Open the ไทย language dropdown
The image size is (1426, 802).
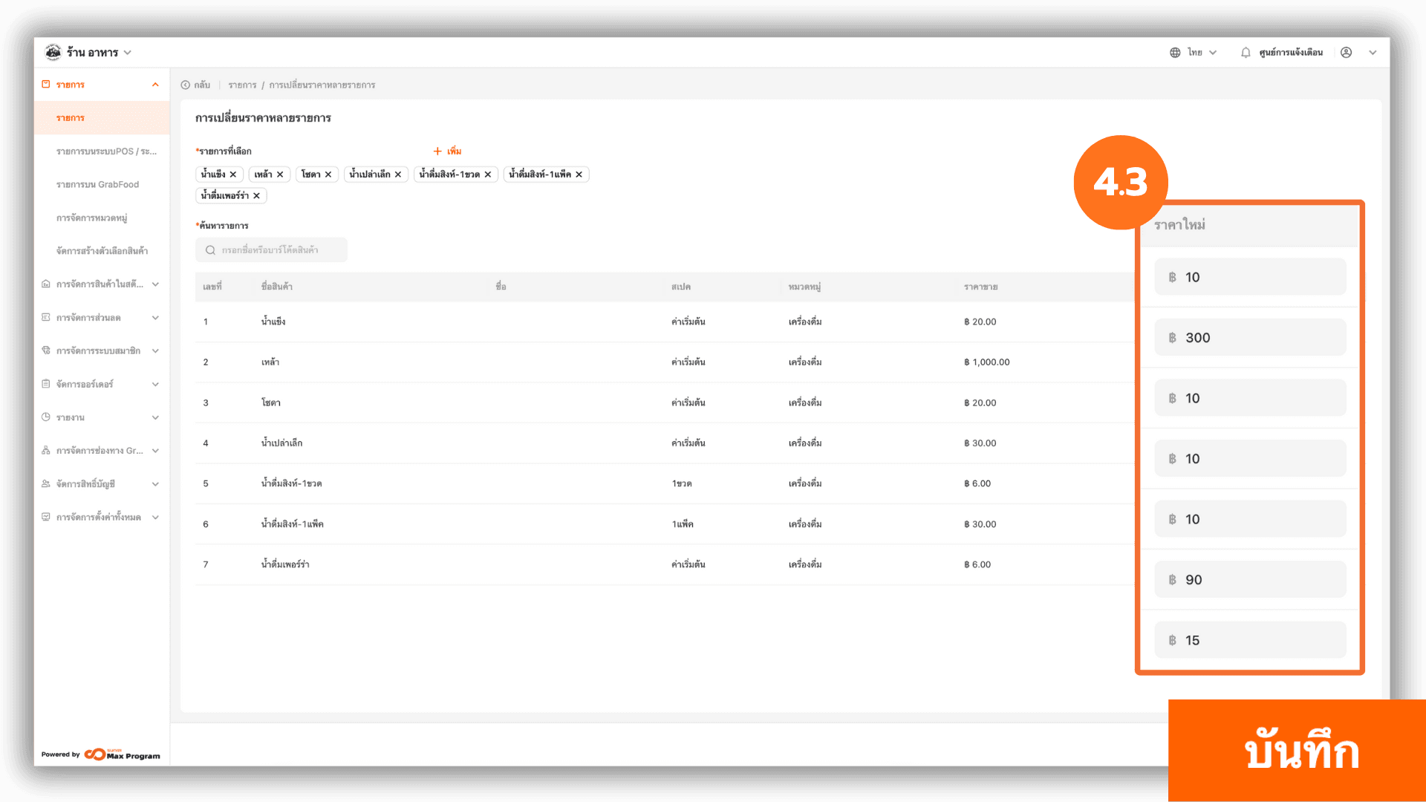tap(1202, 53)
